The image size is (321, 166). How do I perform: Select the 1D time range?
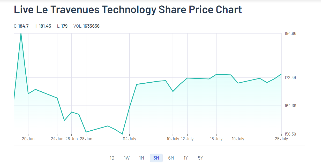coord(112,158)
